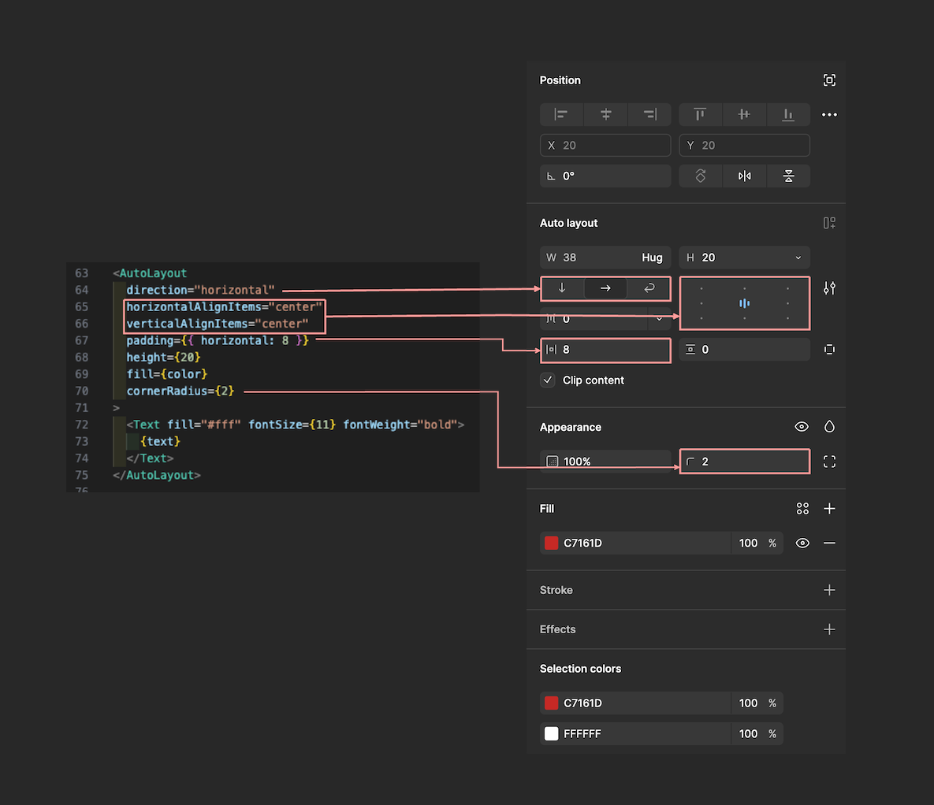This screenshot has height=805, width=934.
Task: Open auto layout advanced settings icon
Action: 829,288
